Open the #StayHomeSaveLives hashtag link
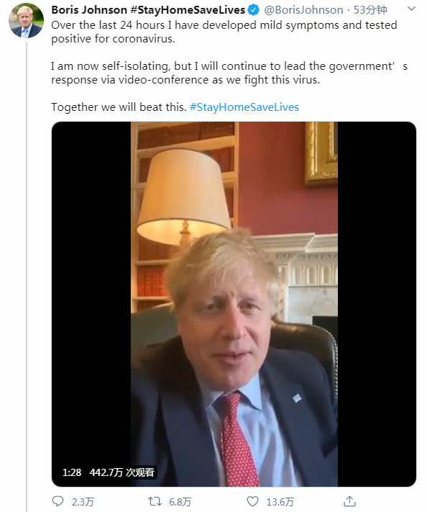 click(x=244, y=107)
